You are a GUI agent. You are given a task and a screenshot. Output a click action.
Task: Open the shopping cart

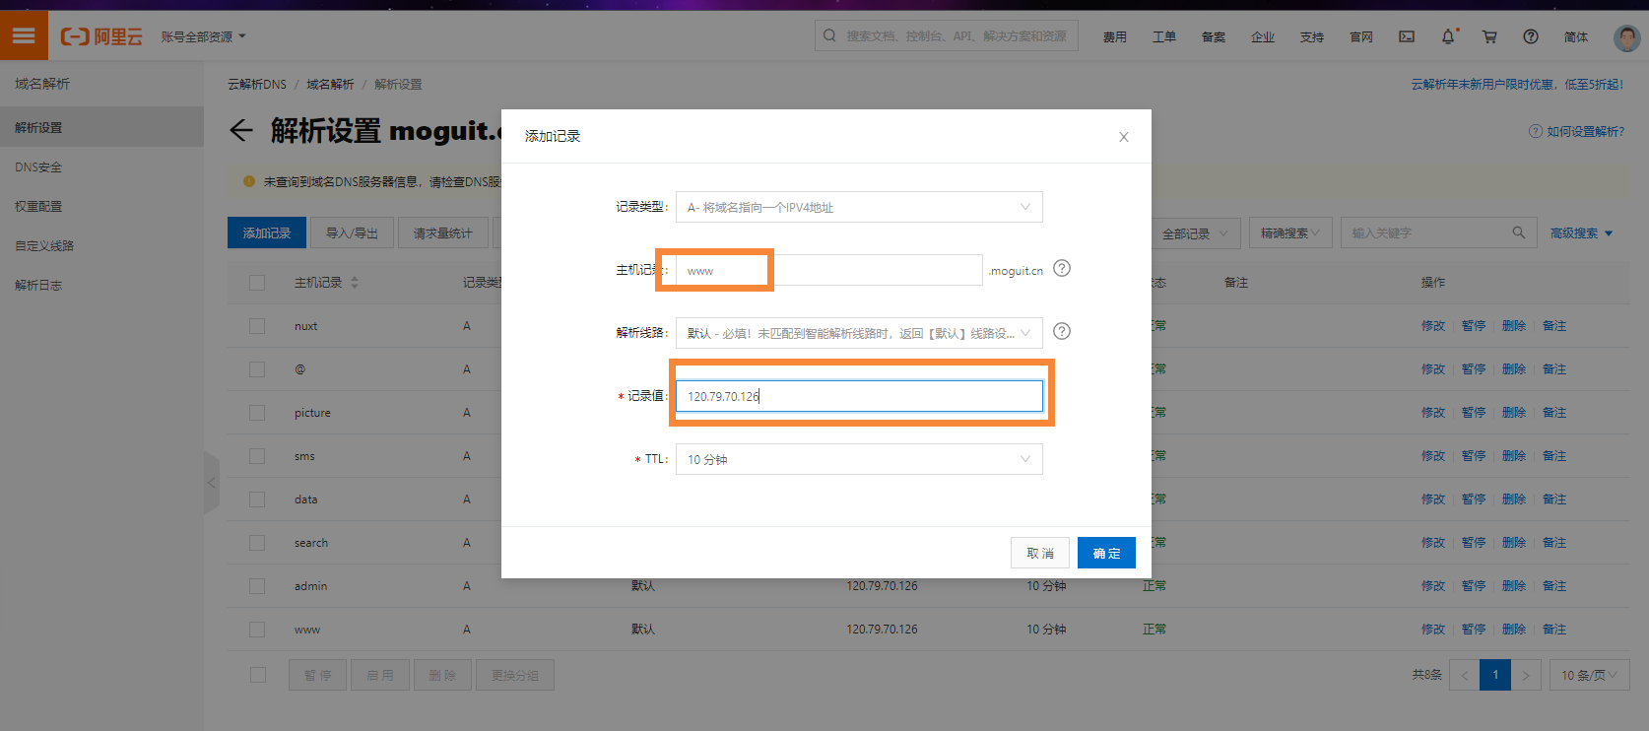click(x=1489, y=36)
